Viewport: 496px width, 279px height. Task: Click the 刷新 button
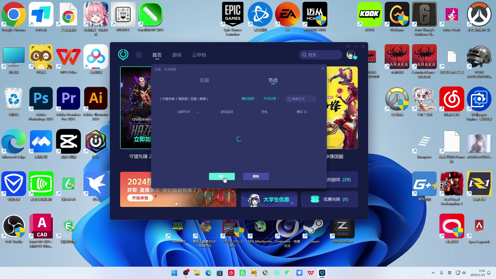[256, 176]
